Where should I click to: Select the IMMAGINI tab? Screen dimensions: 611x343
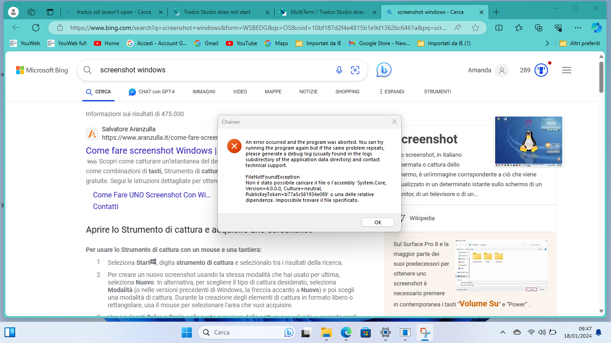click(x=204, y=92)
